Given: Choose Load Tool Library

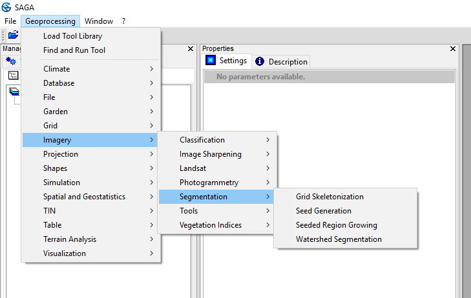Looking at the screenshot, I should tap(91, 36).
